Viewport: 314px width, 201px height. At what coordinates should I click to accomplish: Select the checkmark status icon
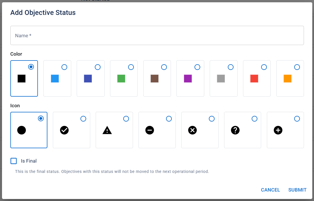64,130
